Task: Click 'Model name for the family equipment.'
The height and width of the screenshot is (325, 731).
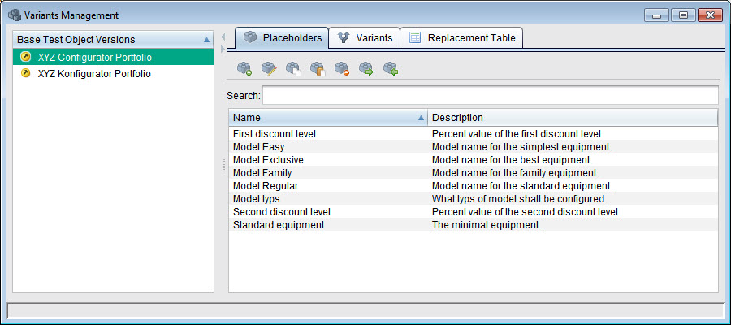Action: (515, 172)
